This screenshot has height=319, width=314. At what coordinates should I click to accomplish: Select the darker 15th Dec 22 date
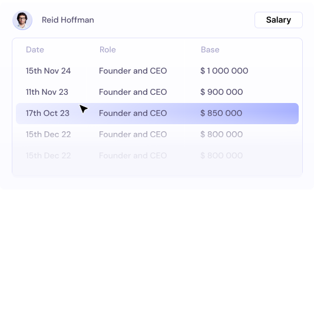[x=48, y=134]
